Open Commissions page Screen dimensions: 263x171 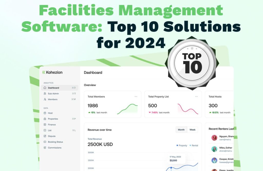click(60, 148)
